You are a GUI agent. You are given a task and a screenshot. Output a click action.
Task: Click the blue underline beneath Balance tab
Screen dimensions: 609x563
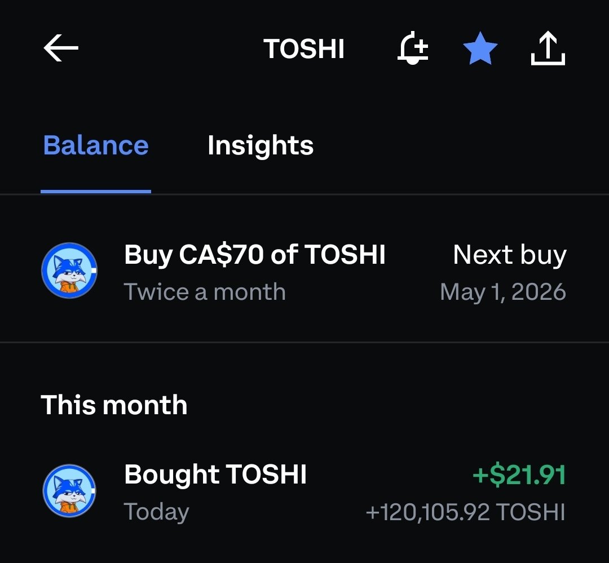click(x=96, y=192)
